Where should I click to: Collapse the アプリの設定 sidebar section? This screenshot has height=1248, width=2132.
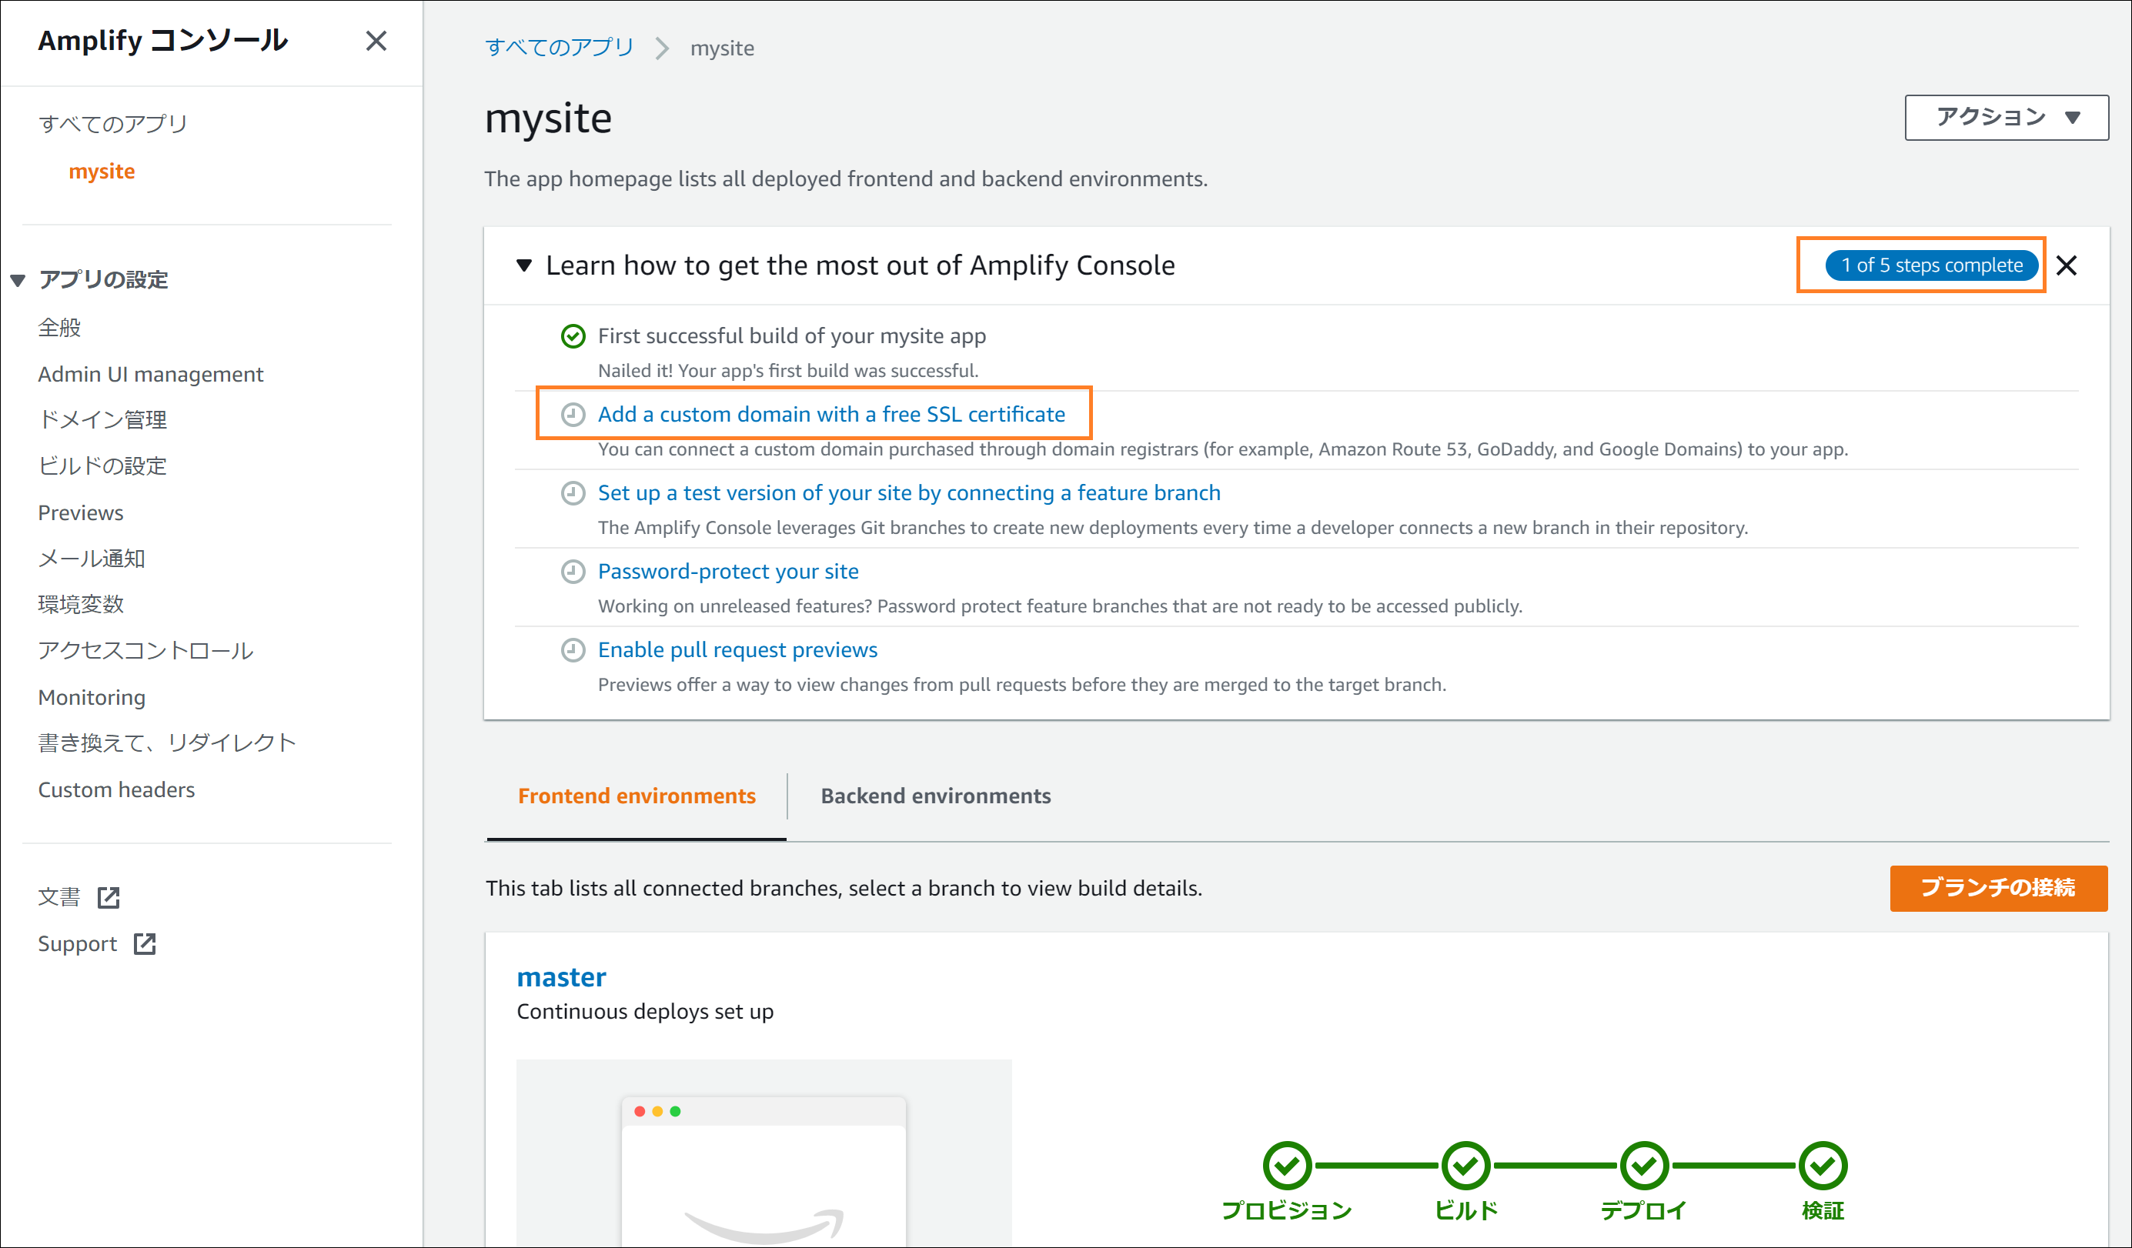[18, 280]
